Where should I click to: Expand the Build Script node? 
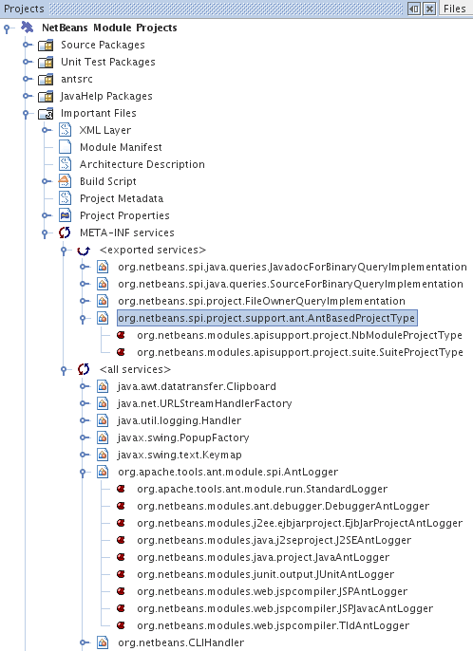click(x=47, y=181)
